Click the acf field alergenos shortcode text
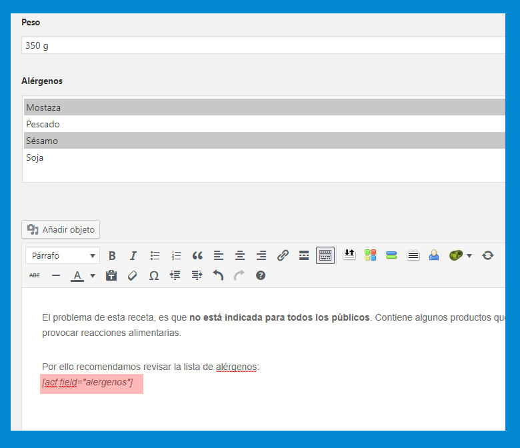The image size is (520, 448). 87,383
